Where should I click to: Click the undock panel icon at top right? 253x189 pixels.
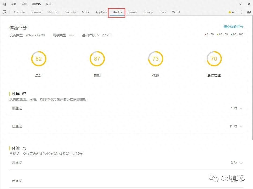(x=249, y=12)
